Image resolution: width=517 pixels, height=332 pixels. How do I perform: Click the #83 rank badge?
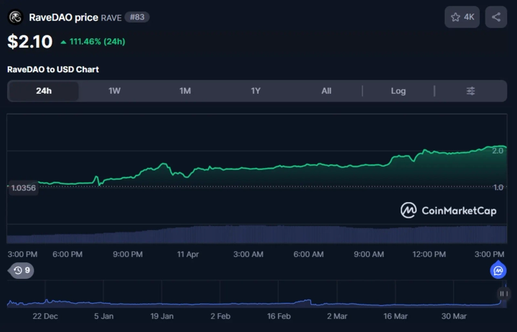point(137,17)
